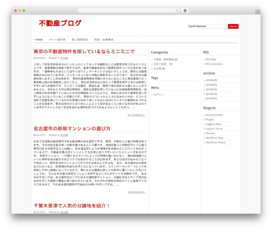Open post 千葉木更津で人気の分譲地を紹介!

point(72,206)
